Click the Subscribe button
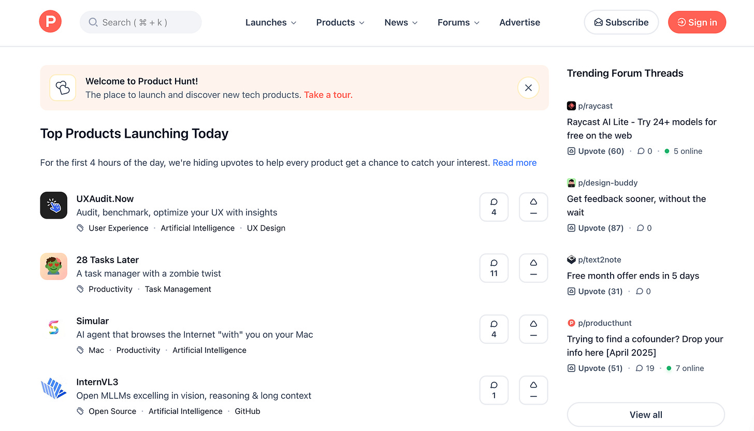The width and height of the screenshot is (754, 431). [621, 22]
